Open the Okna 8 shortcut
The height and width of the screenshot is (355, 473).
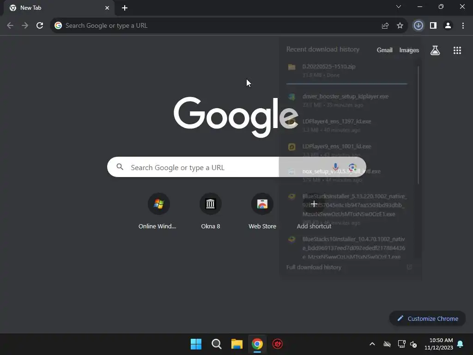click(x=211, y=211)
